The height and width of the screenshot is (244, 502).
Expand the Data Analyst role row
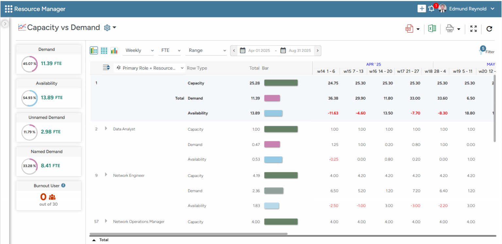pyautogui.click(x=106, y=128)
